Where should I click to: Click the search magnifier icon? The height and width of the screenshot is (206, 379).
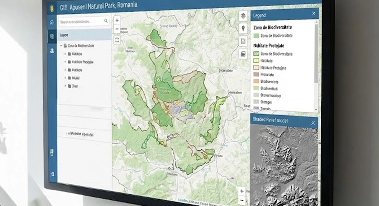106,21
